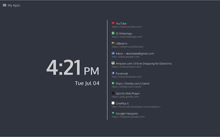Click the Spotify Web Player favicon
Viewport: 220px width, 137px height.
(113, 93)
